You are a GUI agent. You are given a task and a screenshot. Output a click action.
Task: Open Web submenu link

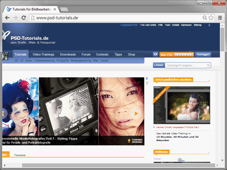point(95,61)
